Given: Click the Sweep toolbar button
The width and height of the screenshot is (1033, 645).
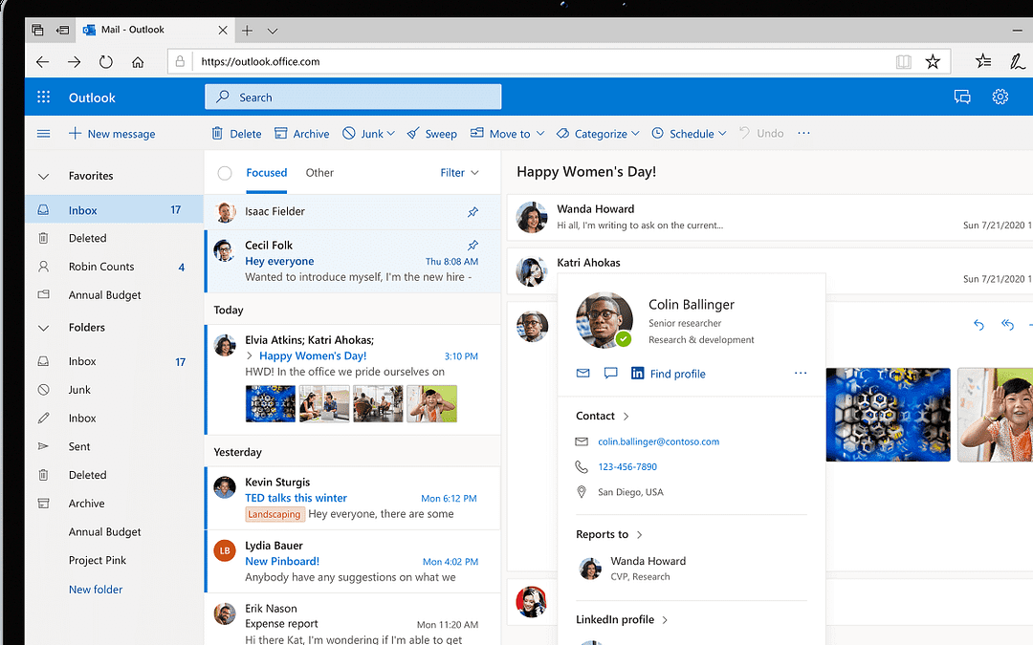Looking at the screenshot, I should coord(432,134).
